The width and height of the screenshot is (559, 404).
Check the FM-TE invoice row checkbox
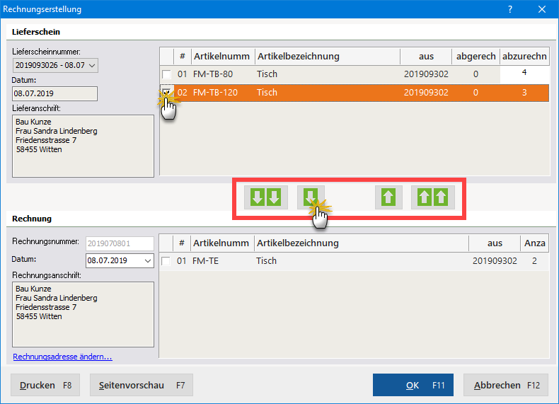pos(166,261)
